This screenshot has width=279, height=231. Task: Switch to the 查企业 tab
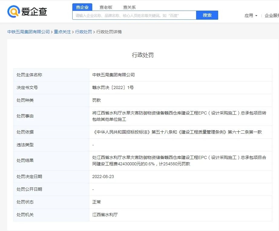(x=82, y=7)
